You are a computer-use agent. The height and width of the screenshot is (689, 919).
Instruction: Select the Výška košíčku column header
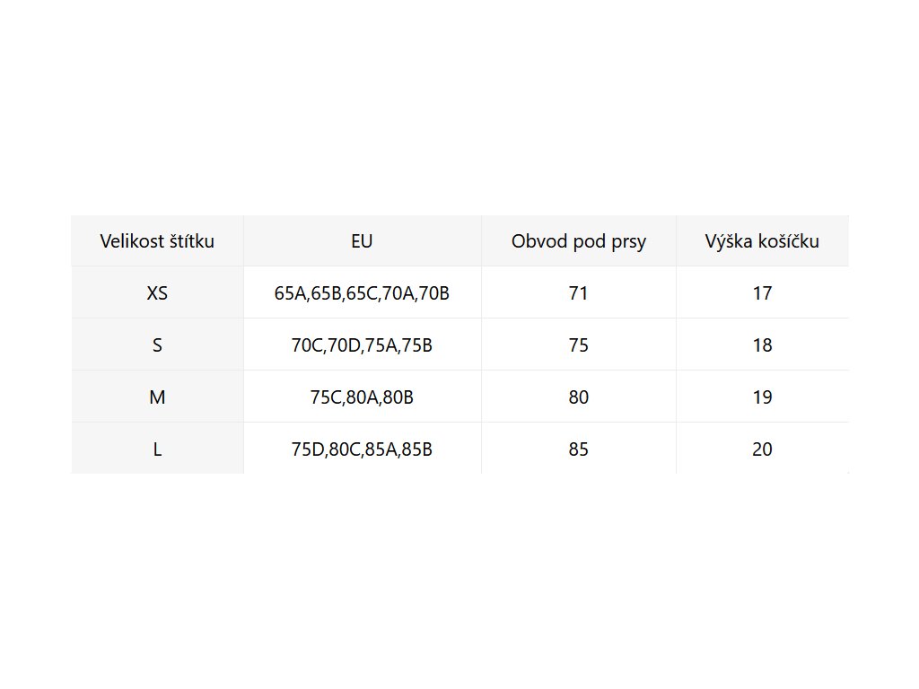762,241
